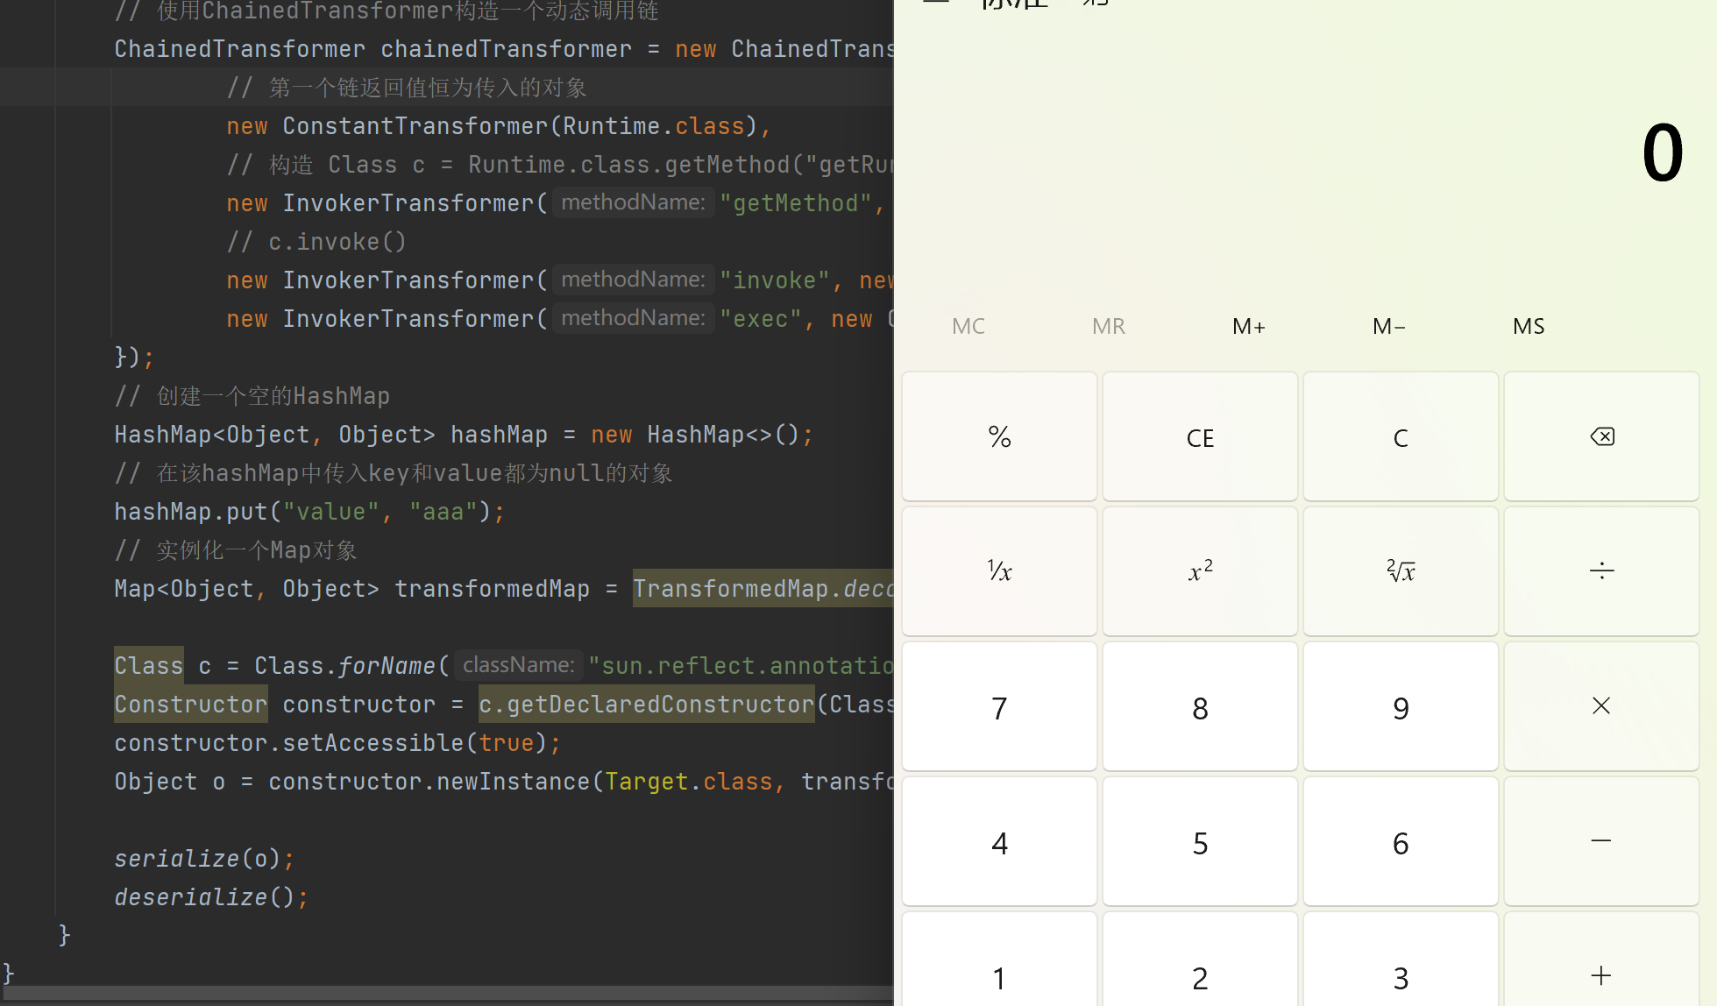This screenshot has width=1717, height=1006.
Task: Click the reciprocal 1/x key
Action: (999, 571)
